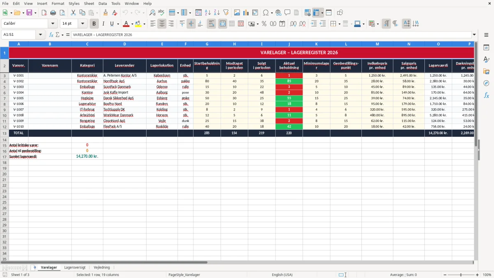Click Add Decimal Place icon
The width and height of the screenshot is (494, 278).
pos(294,24)
